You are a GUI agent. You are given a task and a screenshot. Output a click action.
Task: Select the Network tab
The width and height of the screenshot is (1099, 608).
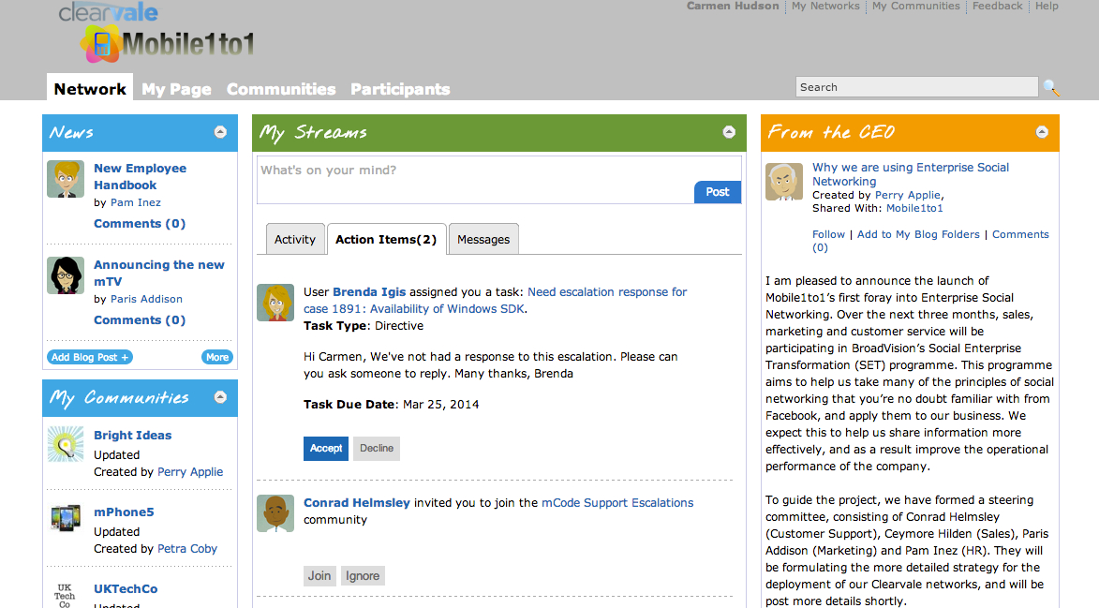tap(90, 88)
